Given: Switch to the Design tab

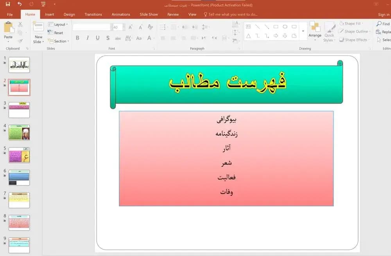Looking at the screenshot, I should pyautogui.click(x=69, y=14).
